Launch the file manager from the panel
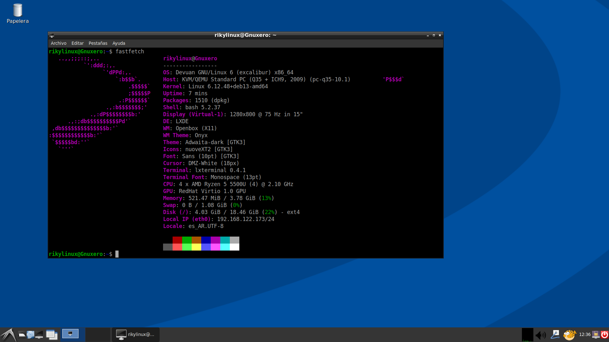Screen dimensions: 609x342 point(22,334)
